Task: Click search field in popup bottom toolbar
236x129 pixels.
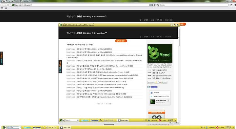Action: (71, 120)
